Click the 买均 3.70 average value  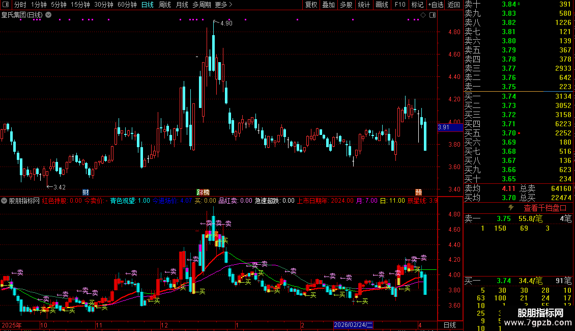coord(509,198)
